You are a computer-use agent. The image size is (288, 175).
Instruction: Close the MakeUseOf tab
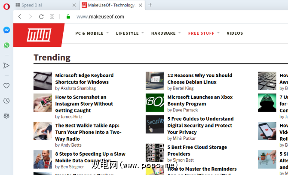tap(140, 5)
